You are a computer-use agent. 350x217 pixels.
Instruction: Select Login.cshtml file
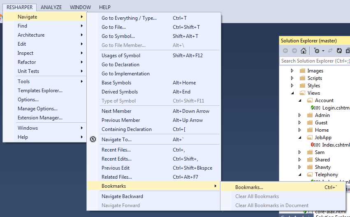(336, 108)
